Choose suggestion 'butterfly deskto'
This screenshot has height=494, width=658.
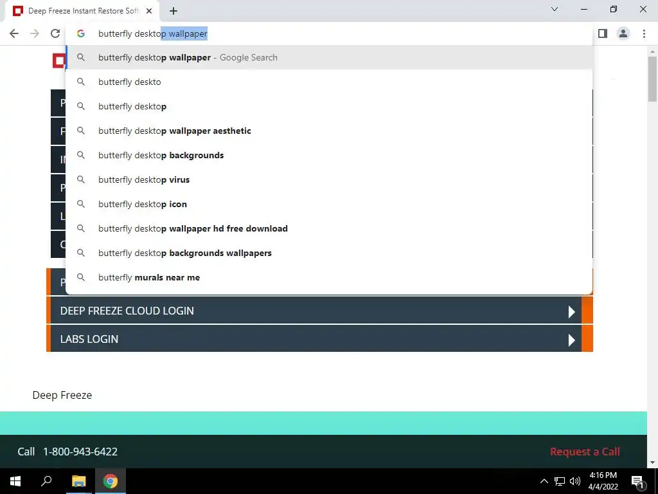tap(330, 82)
